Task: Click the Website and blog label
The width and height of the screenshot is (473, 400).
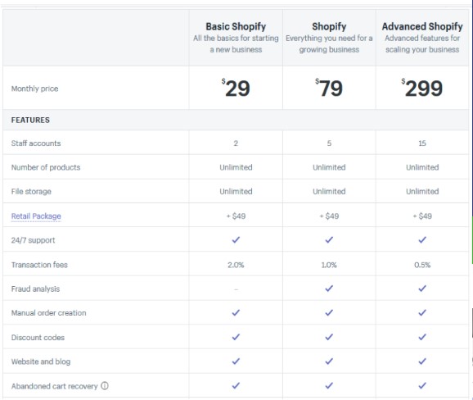Action: (x=41, y=361)
